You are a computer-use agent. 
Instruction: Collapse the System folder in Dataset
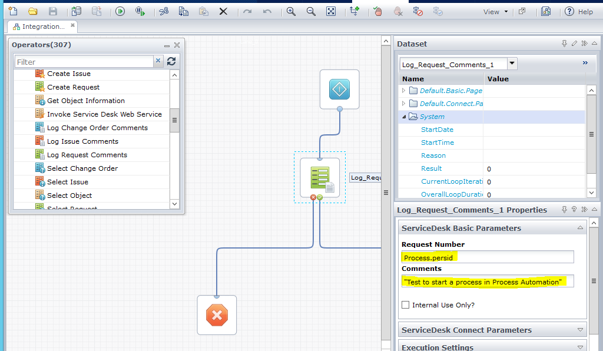tap(404, 117)
